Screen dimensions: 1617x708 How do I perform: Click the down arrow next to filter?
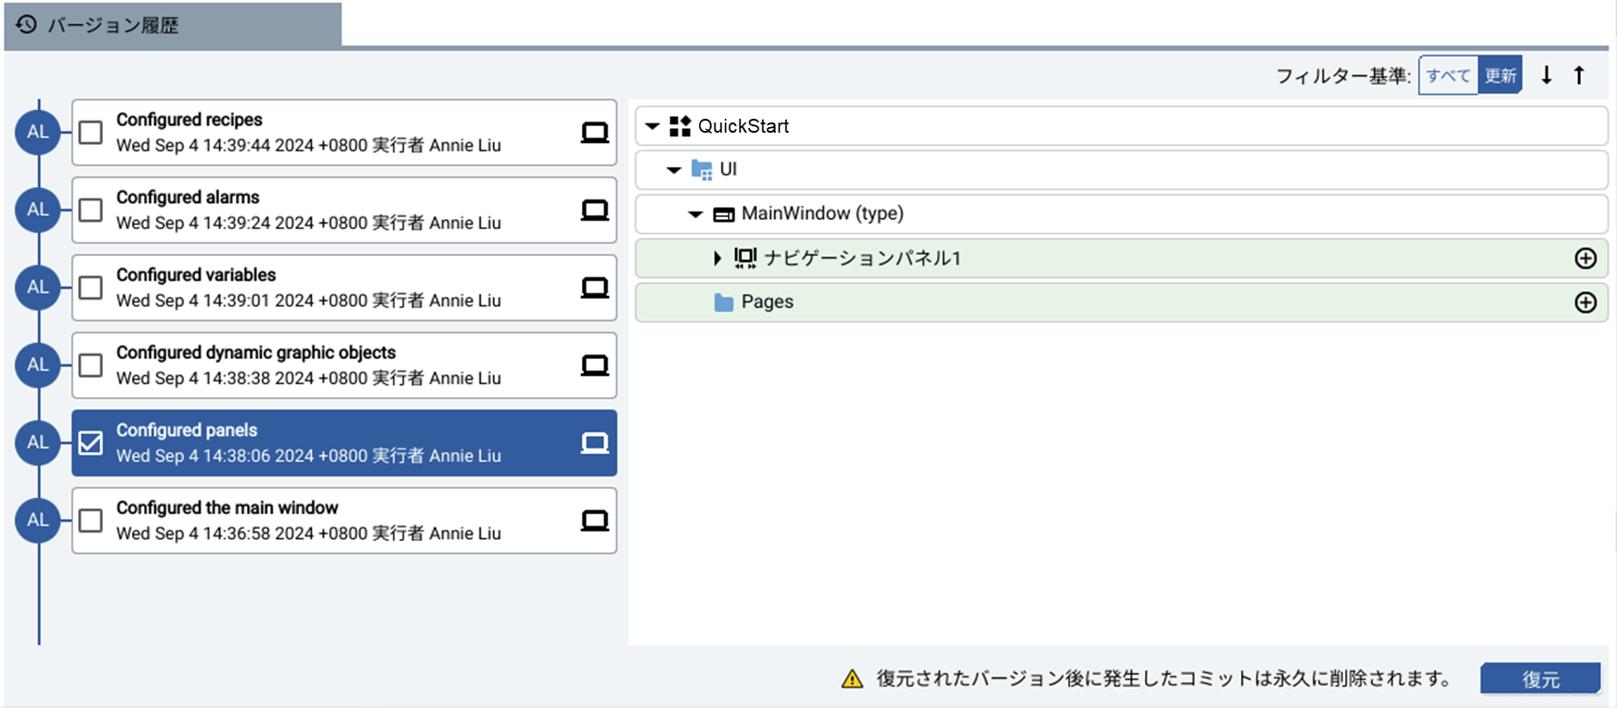tap(1546, 75)
